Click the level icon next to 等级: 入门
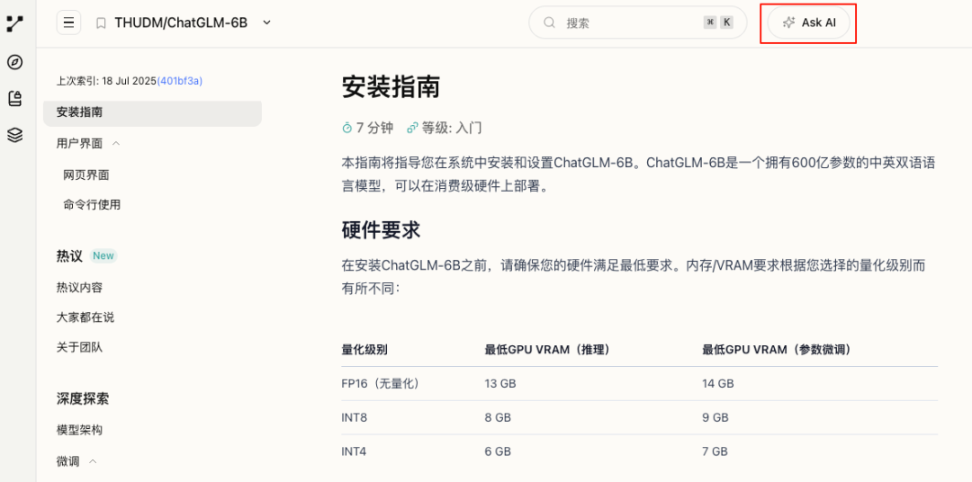This screenshot has width=972, height=482. click(412, 129)
